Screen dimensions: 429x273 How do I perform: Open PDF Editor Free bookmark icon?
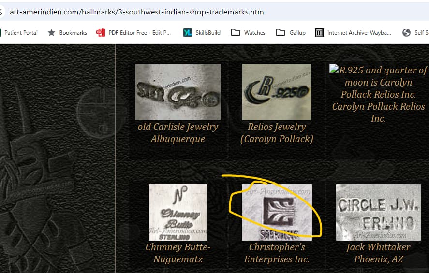click(x=101, y=33)
